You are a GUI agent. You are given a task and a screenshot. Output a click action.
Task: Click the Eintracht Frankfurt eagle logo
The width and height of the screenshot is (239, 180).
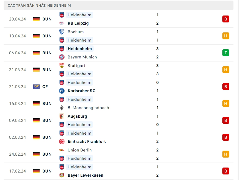62,142
